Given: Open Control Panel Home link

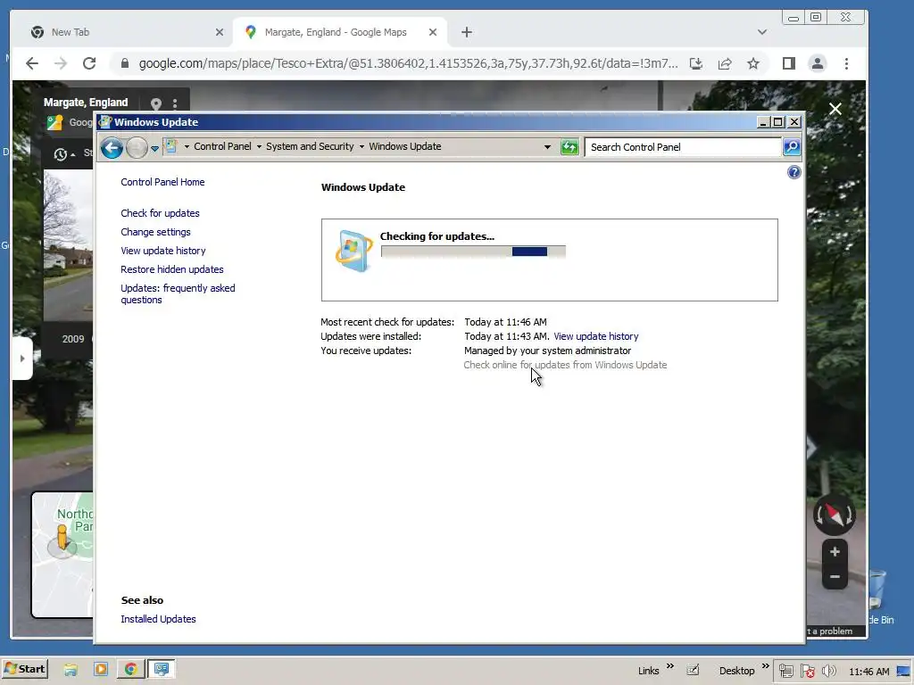Looking at the screenshot, I should coord(162,182).
